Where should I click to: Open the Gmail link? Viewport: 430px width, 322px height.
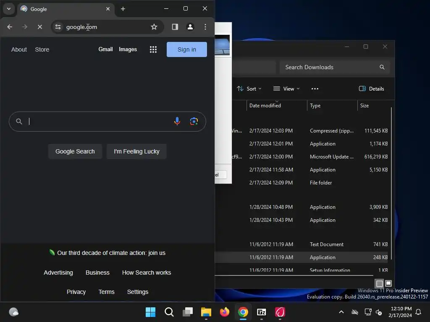pyautogui.click(x=105, y=49)
